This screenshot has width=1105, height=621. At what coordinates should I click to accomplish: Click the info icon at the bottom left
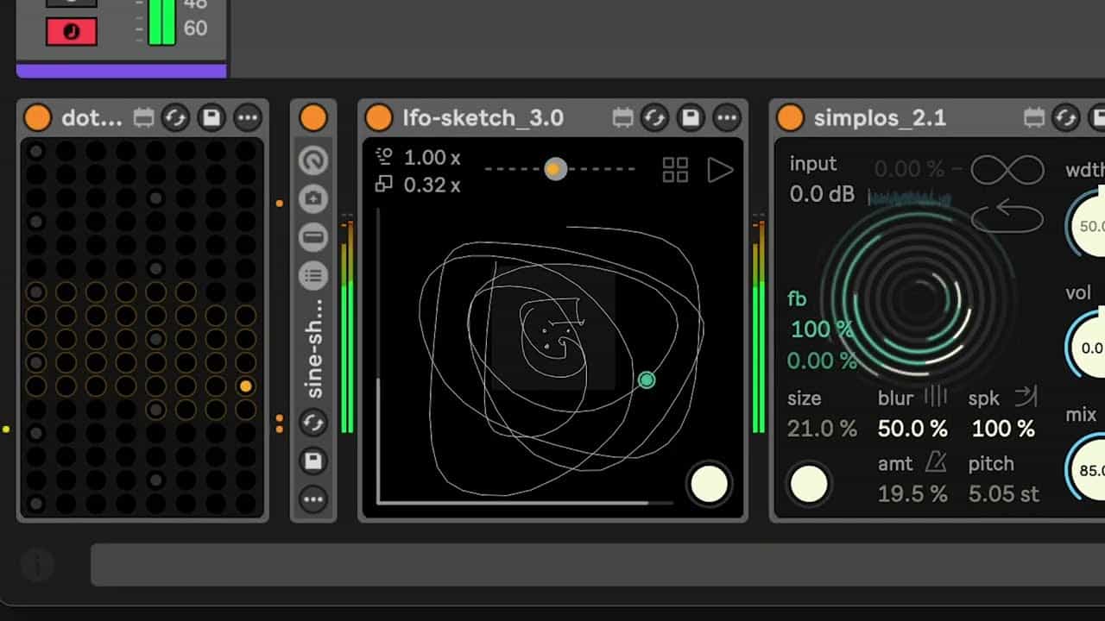click(x=37, y=565)
